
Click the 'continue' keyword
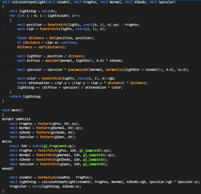coord(68,43)
